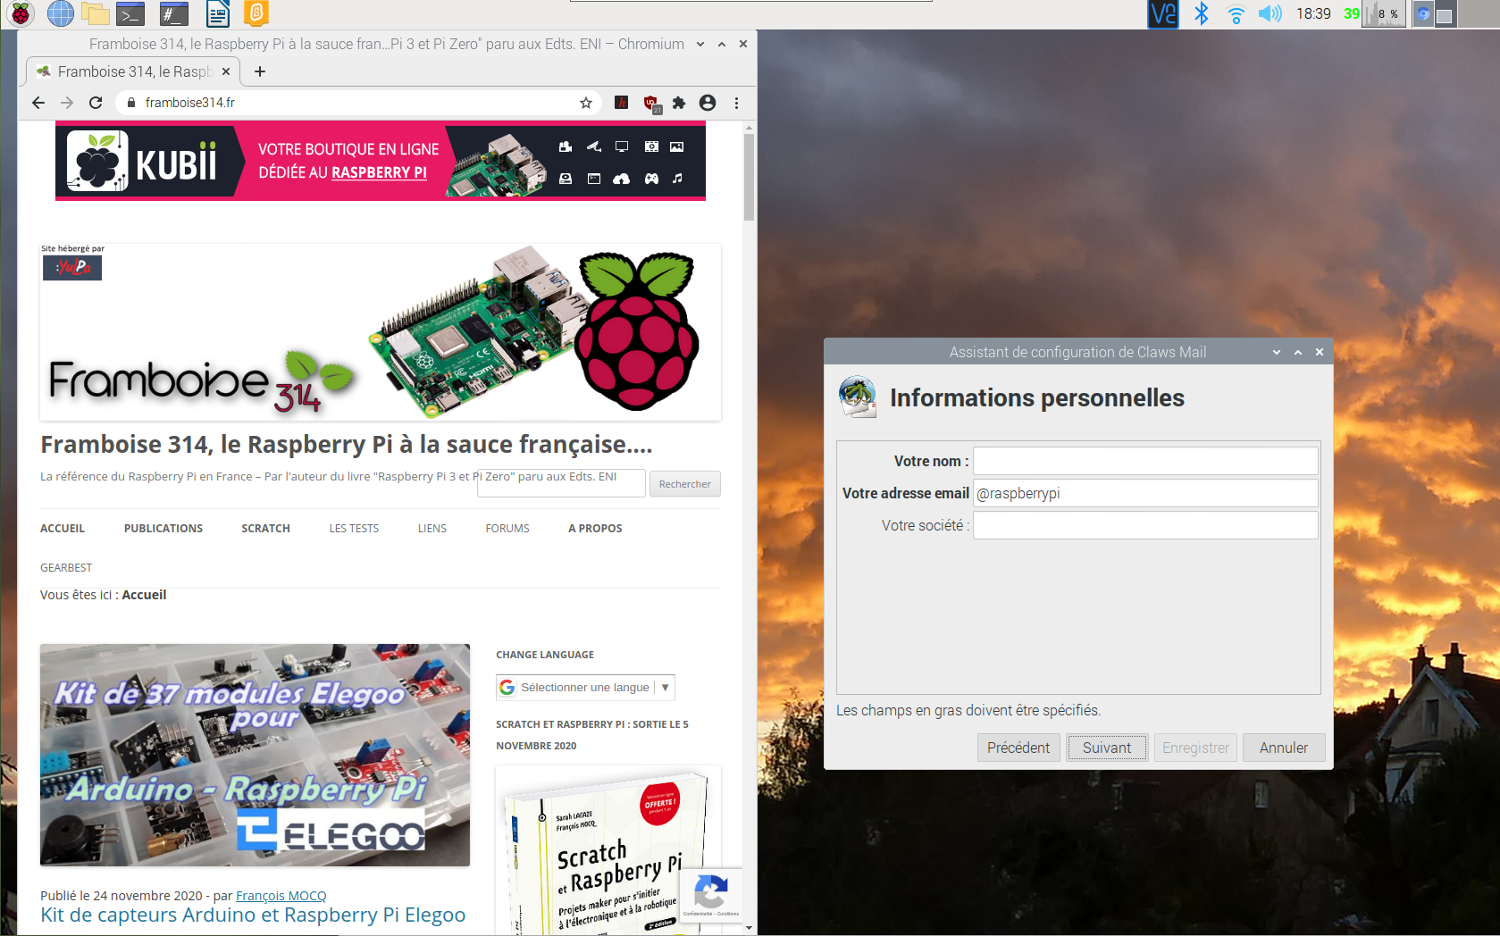Open the VNC server tray icon
Screen dimensions: 1500x936
tap(1162, 14)
